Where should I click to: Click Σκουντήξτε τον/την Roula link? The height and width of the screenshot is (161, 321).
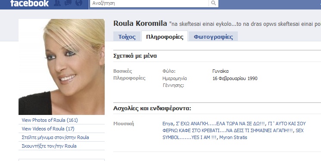click(x=49, y=146)
